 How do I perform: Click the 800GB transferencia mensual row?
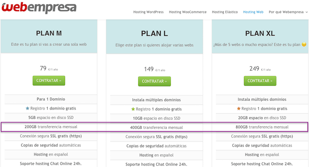(x=262, y=127)
